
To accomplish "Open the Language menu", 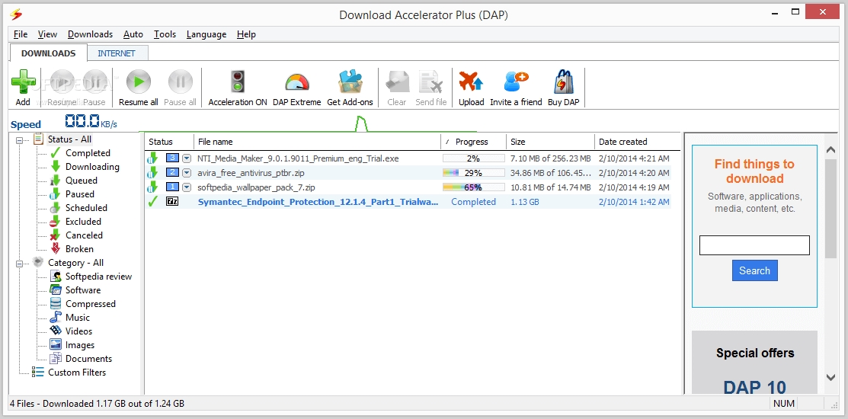I will click(206, 34).
